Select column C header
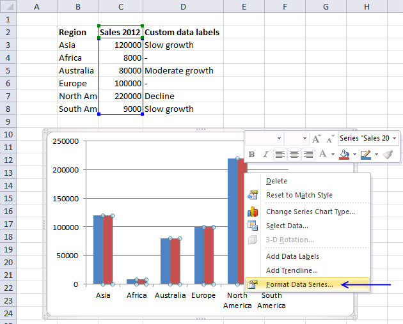This screenshot has height=324, width=403. pyautogui.click(x=120, y=6)
